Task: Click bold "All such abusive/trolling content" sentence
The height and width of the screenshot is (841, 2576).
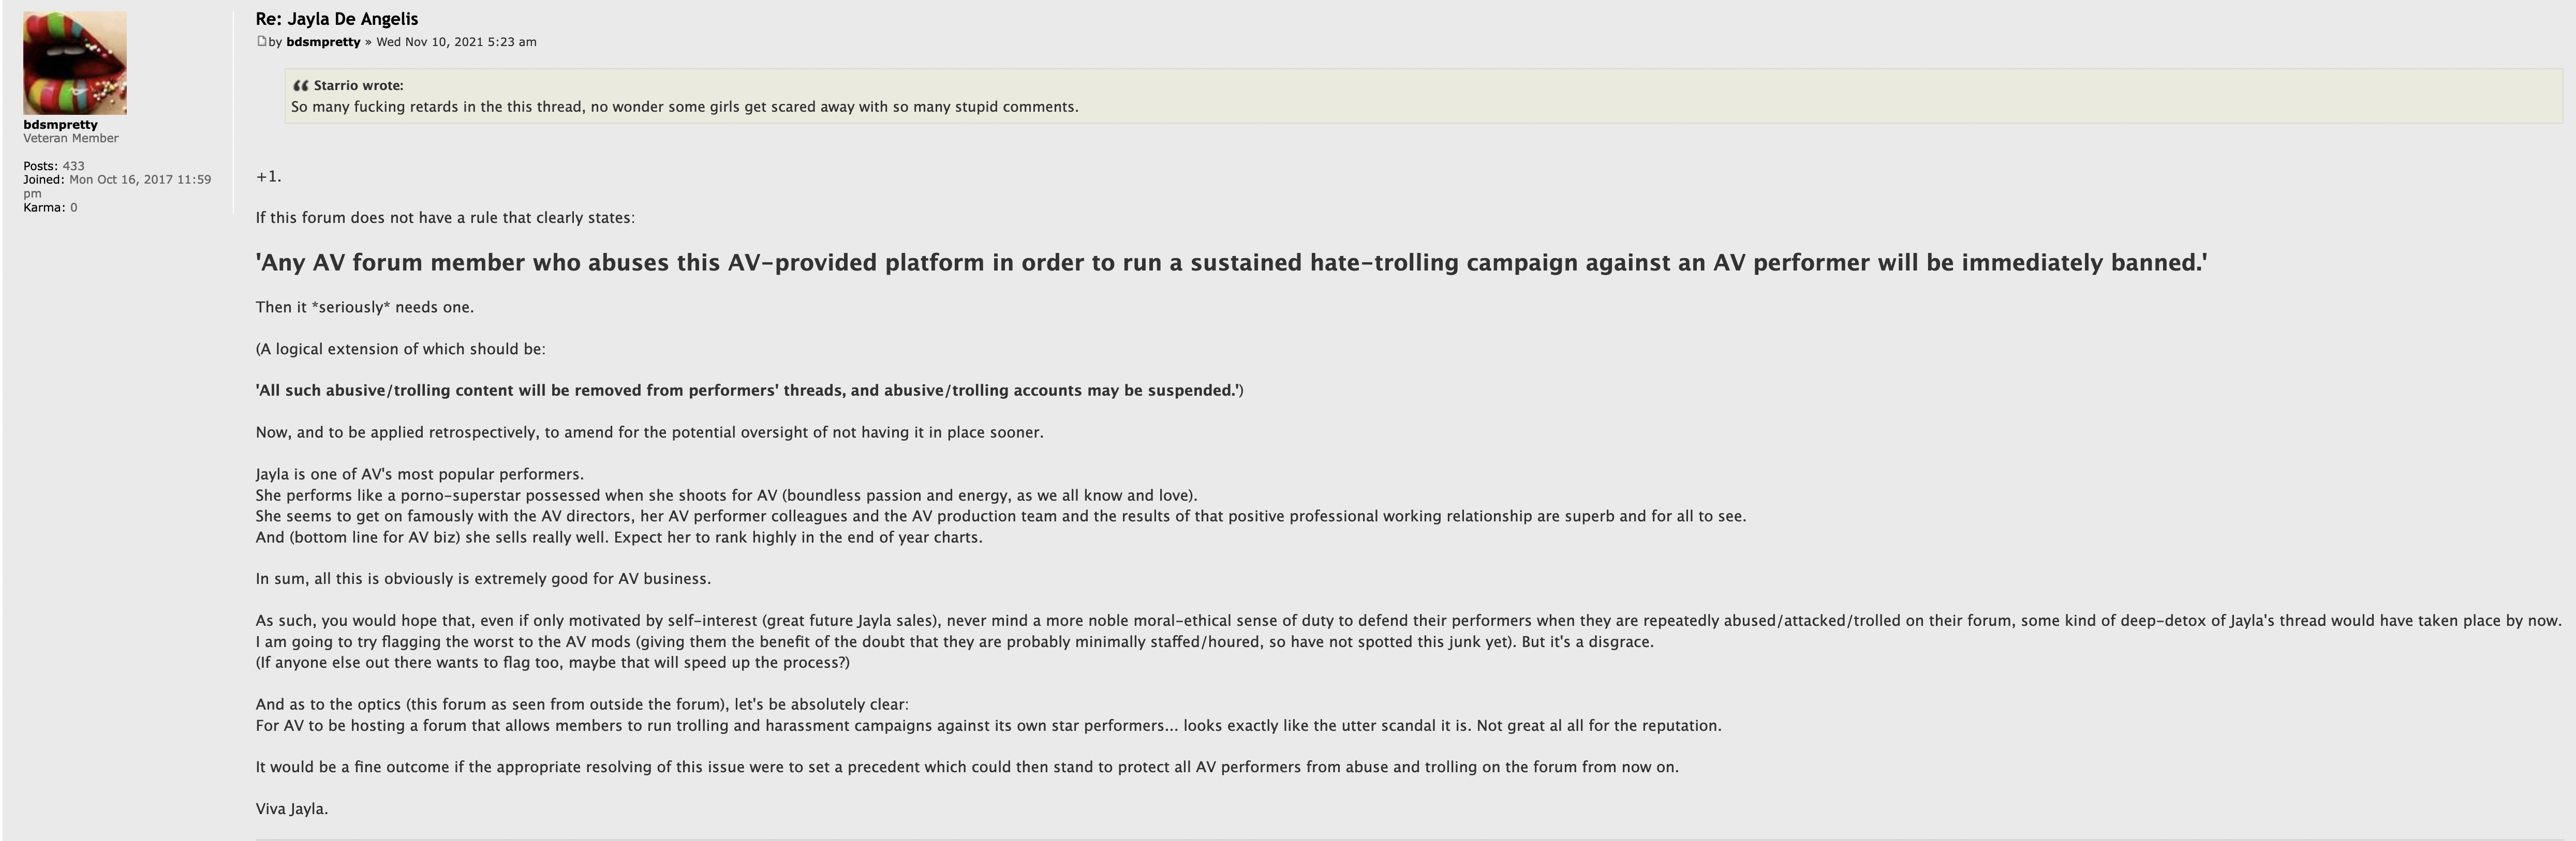Action: coord(748,390)
